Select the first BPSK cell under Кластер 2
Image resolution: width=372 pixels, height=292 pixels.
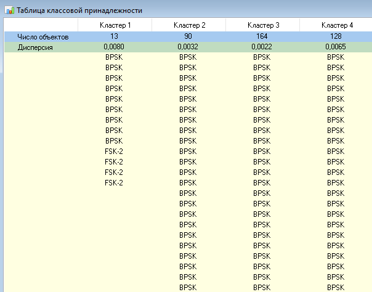coord(188,57)
